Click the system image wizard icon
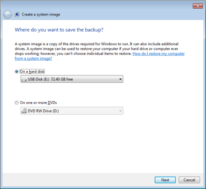Viewport: 206px width, 189px height. point(17,15)
